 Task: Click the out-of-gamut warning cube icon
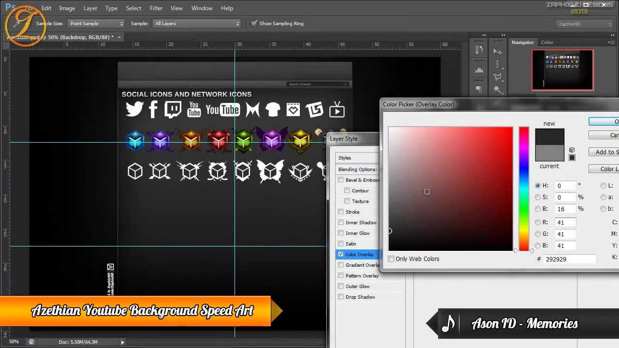pyautogui.click(x=572, y=150)
